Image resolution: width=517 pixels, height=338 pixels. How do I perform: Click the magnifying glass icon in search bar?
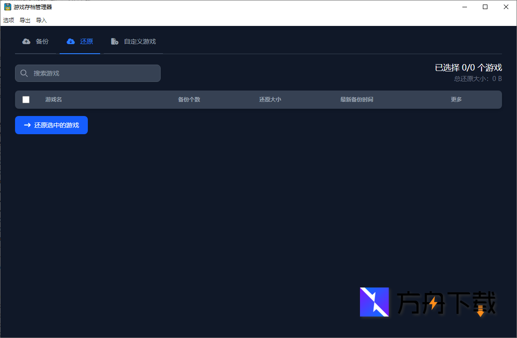tap(24, 73)
